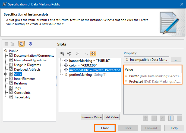The image size is (186, 133).
Task: Select the Protected value in the list
Action: tap(136, 81)
